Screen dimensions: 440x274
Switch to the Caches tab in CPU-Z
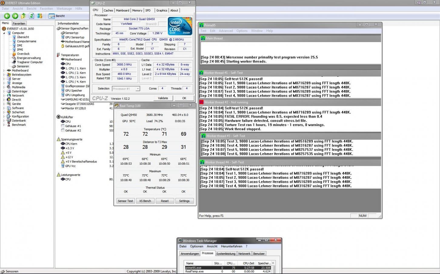pyautogui.click(x=108, y=10)
